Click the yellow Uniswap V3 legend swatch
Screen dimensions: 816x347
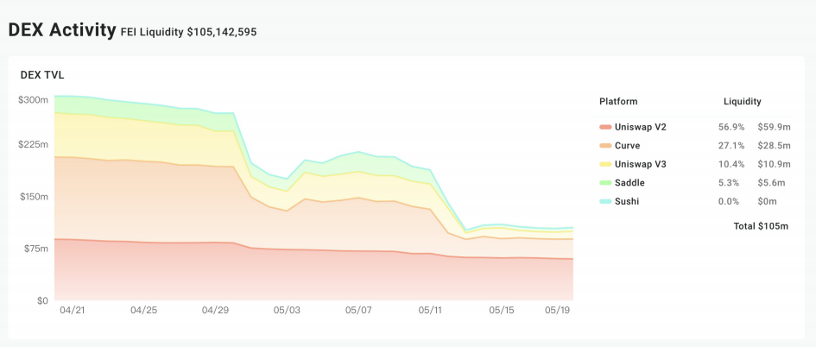605,164
